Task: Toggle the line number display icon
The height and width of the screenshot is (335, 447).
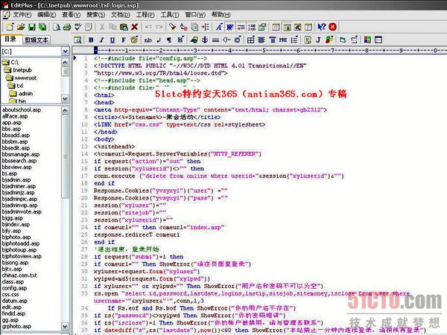Action: click(252, 27)
